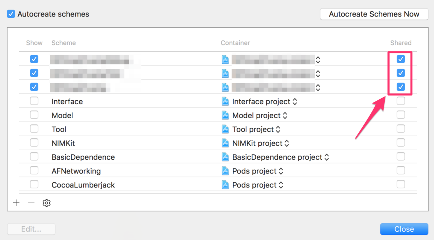Viewport: 434px width, 240px height.
Task: Close the manage schemes dialog
Action: 404,229
